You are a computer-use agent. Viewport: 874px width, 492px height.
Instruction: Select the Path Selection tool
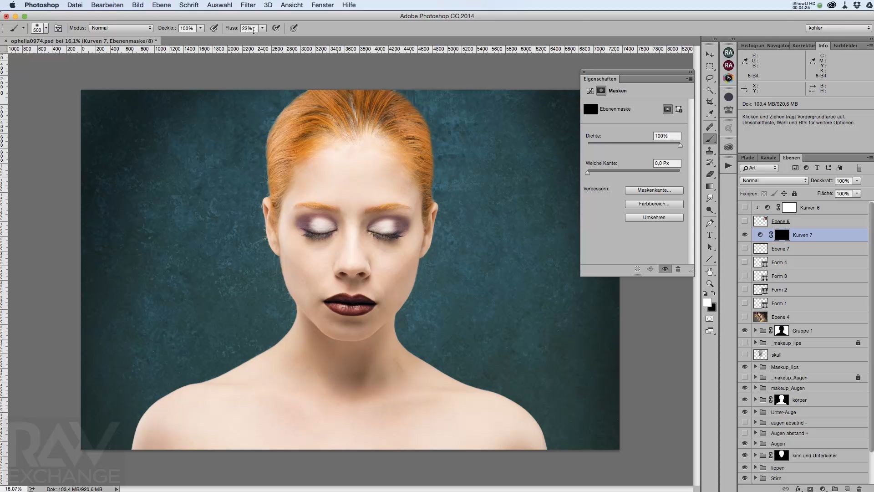tap(710, 247)
